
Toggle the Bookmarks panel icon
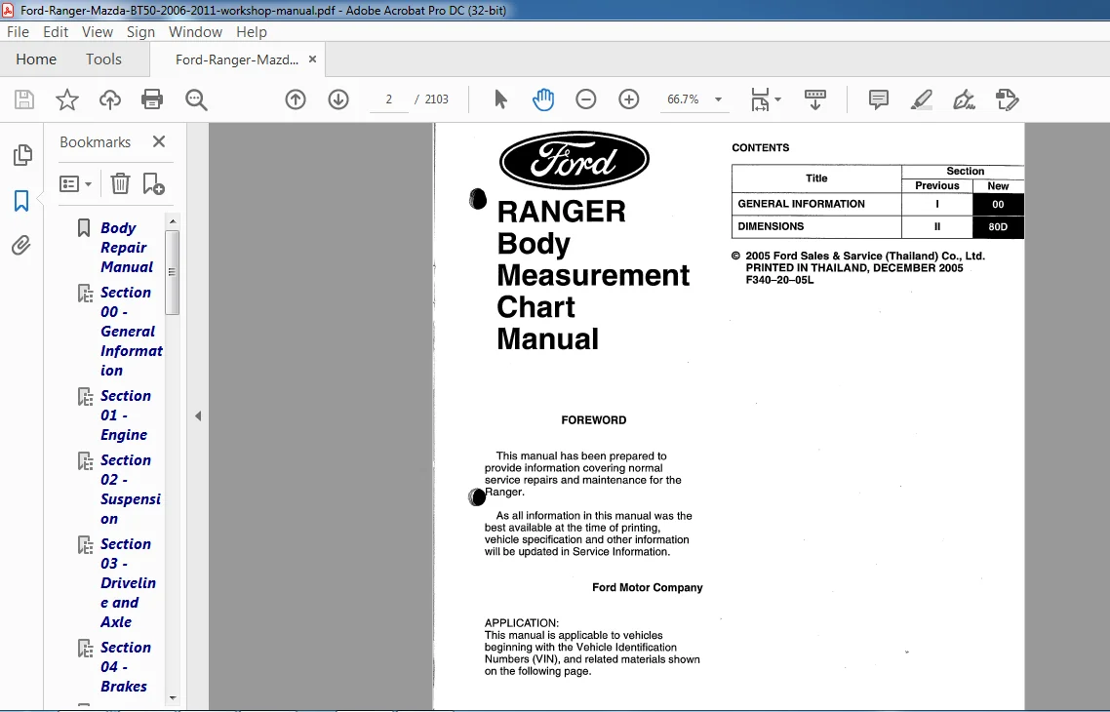coord(21,201)
